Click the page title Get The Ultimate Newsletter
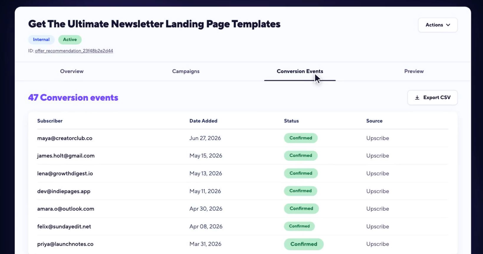The image size is (483, 254). pyautogui.click(x=154, y=24)
